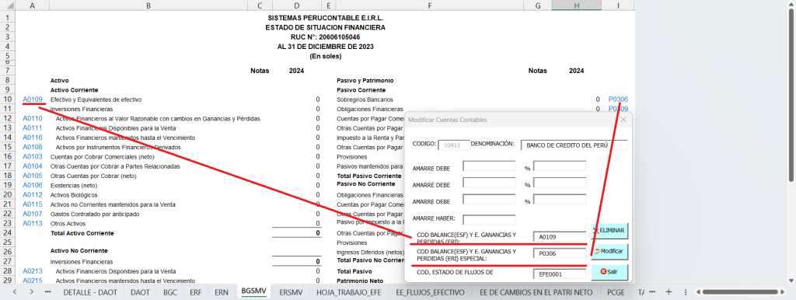
Task: Select cell 'Total Activo Corriente'
Action: pos(82,233)
